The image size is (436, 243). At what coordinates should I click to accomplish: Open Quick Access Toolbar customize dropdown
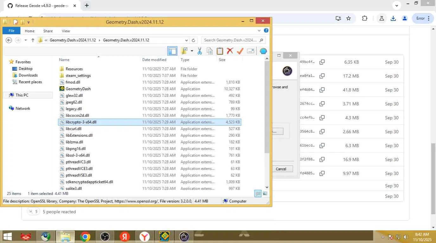pyautogui.click(x=29, y=22)
